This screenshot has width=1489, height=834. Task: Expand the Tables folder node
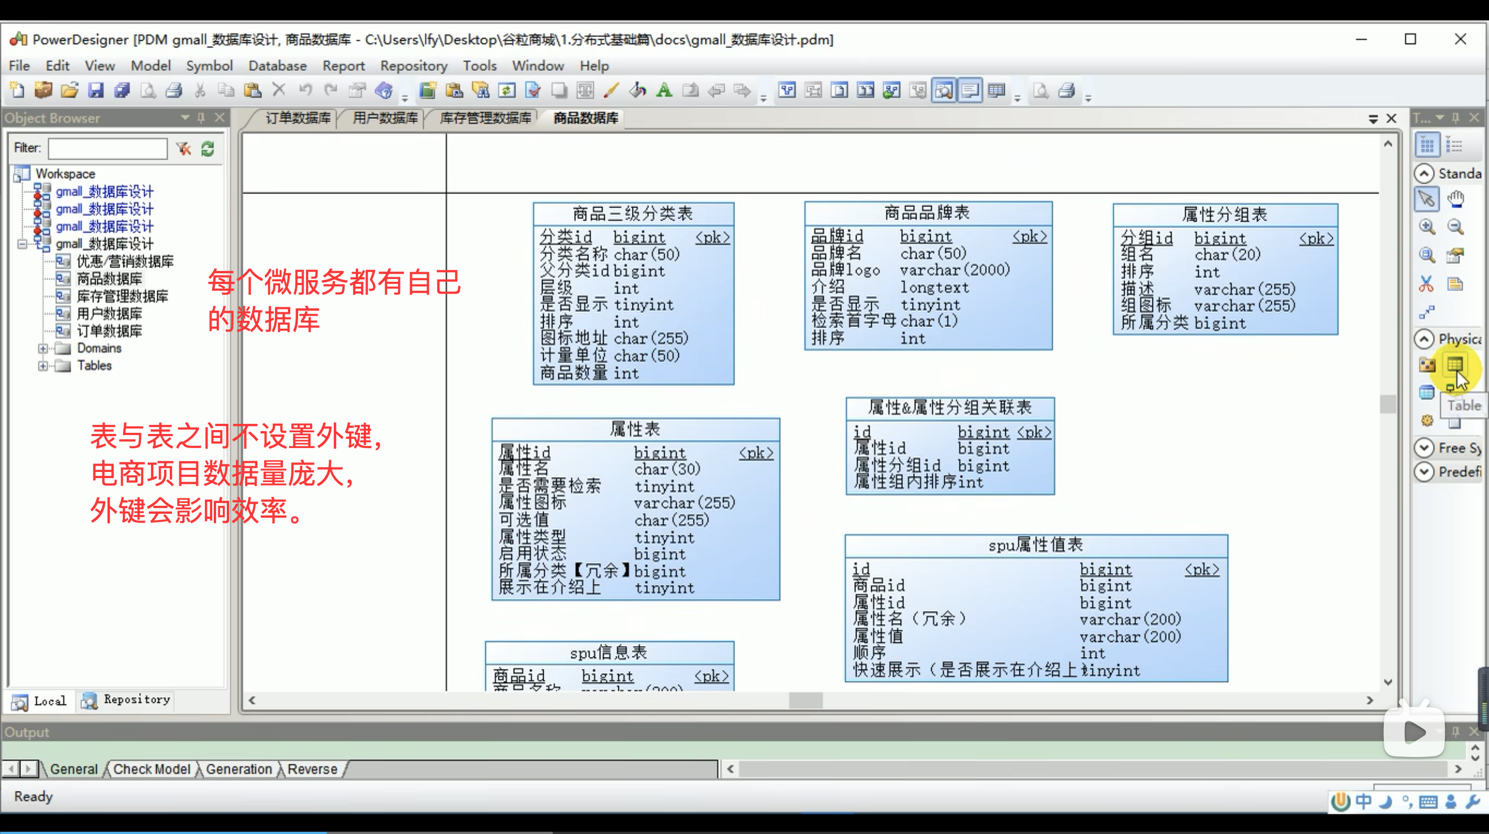[43, 366]
